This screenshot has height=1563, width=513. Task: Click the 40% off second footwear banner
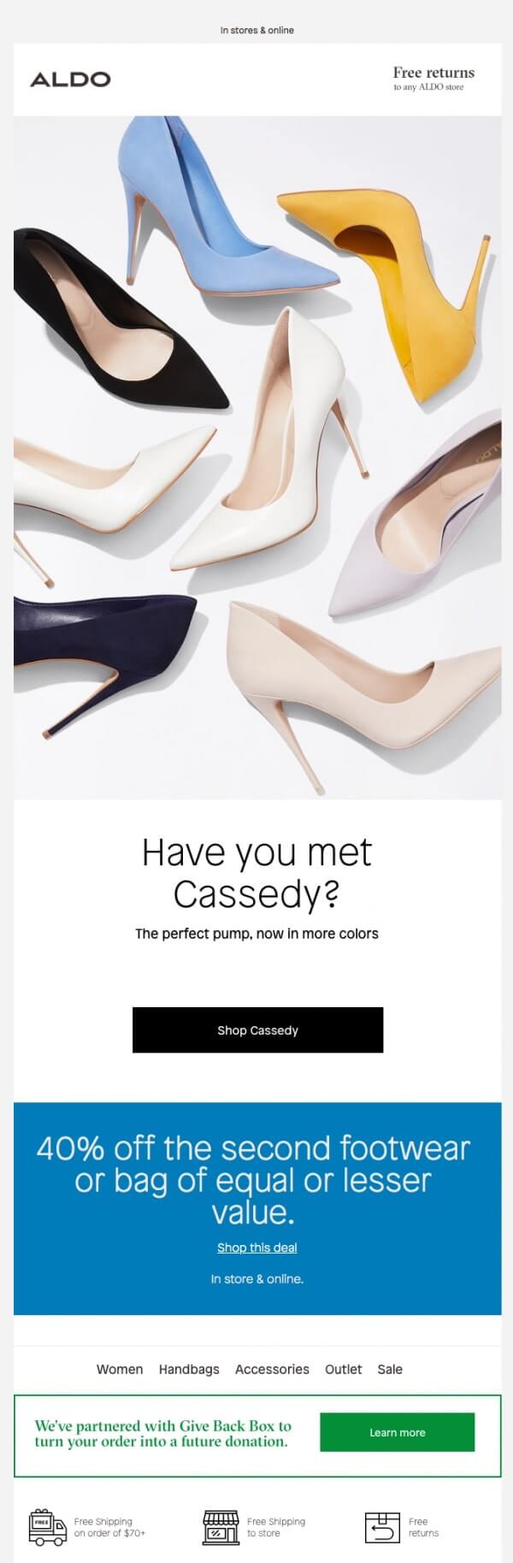click(x=257, y=1208)
